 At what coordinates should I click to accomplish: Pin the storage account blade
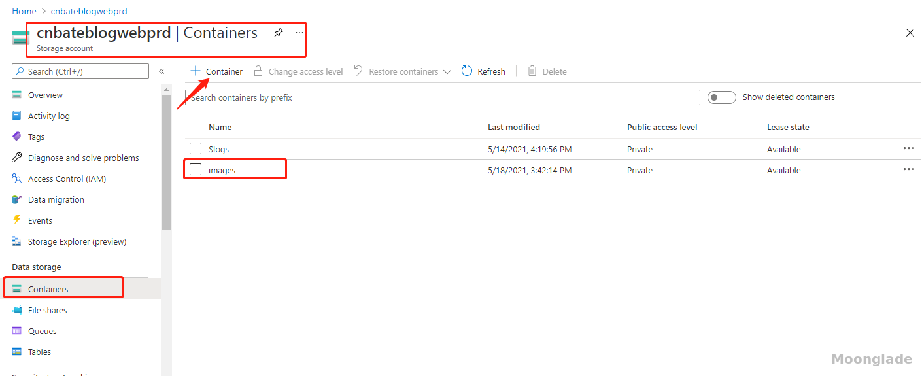tap(279, 33)
